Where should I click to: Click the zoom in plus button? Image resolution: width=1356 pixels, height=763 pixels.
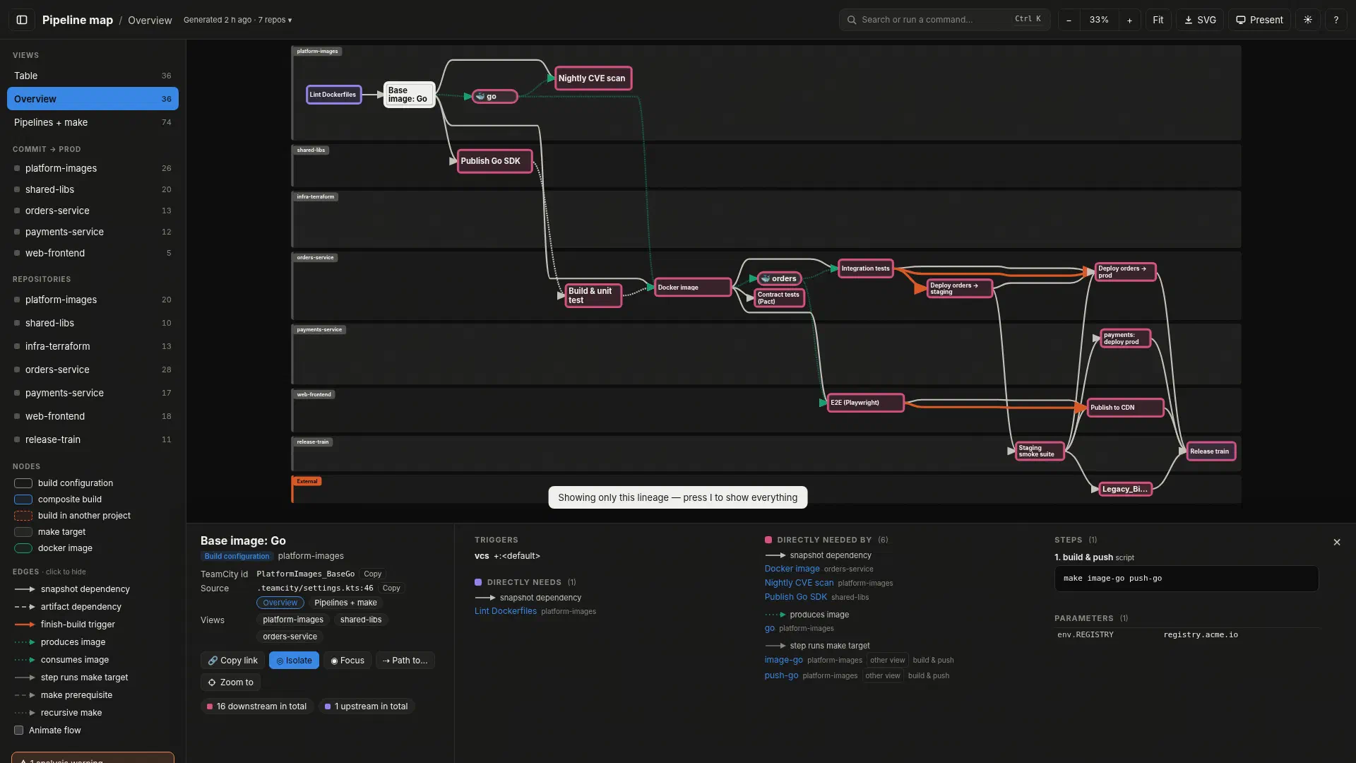1129,20
